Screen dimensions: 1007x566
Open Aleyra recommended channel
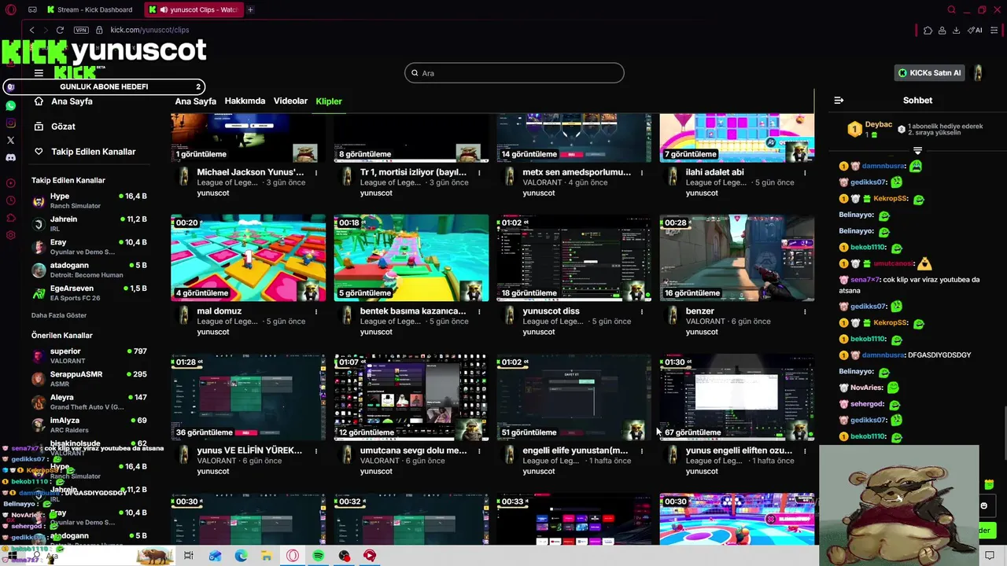point(89,402)
